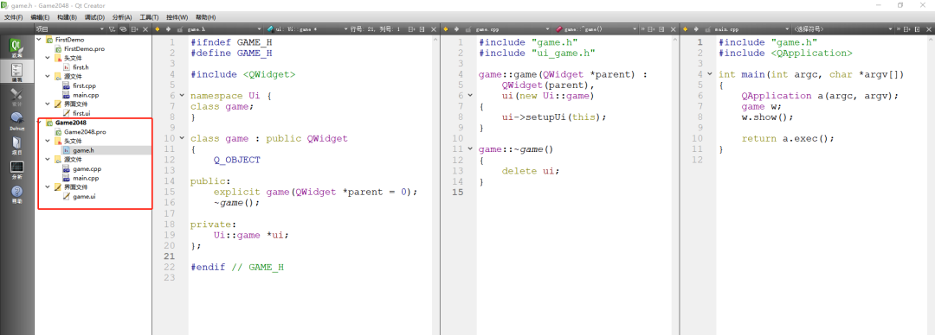Open the ui: Ui::game symbol dropdown
Viewport: 935px width, 335px height.
(x=306, y=28)
